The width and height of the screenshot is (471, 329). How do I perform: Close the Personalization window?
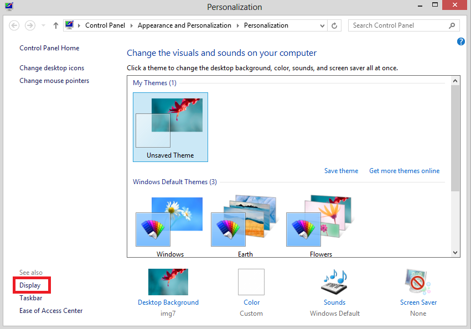[x=455, y=5]
